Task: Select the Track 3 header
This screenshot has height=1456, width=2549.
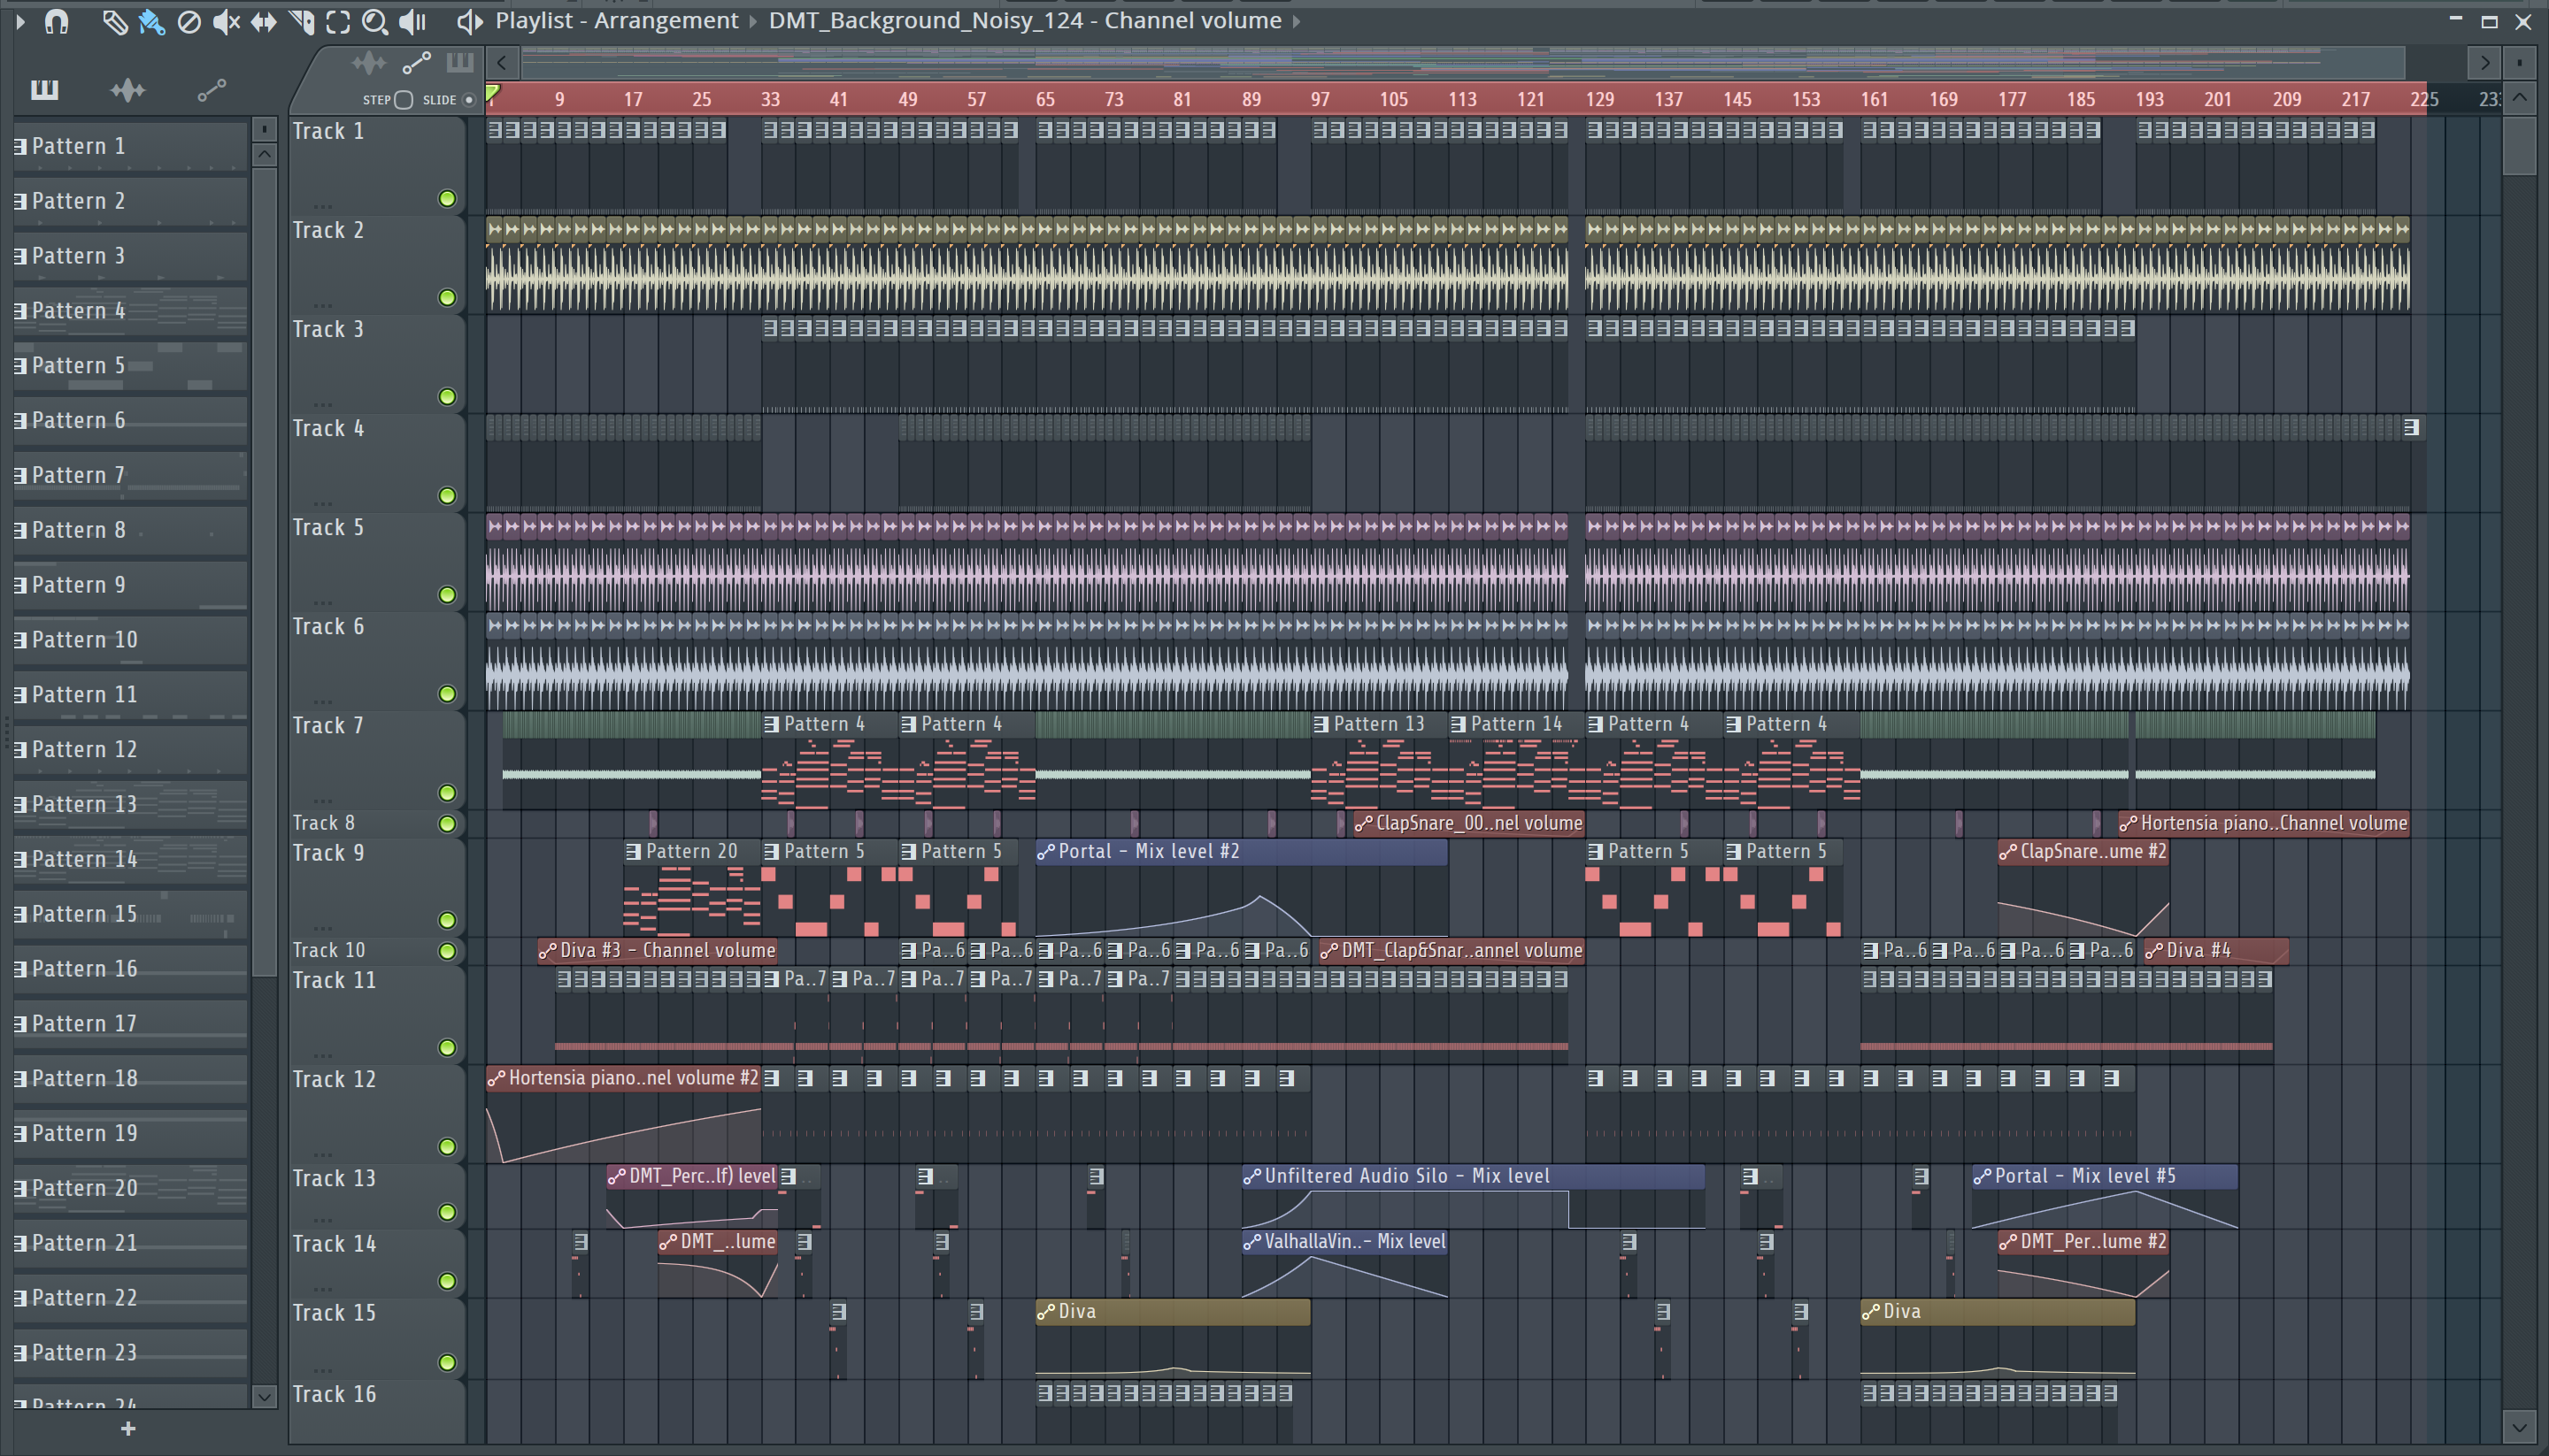Action: [x=376, y=364]
